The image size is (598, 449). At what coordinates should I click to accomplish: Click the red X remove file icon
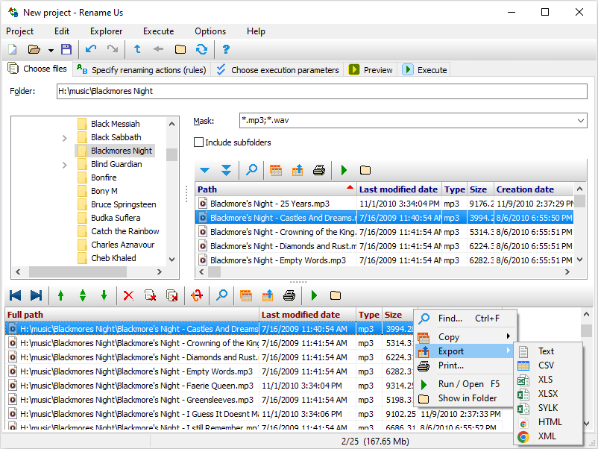(128, 295)
